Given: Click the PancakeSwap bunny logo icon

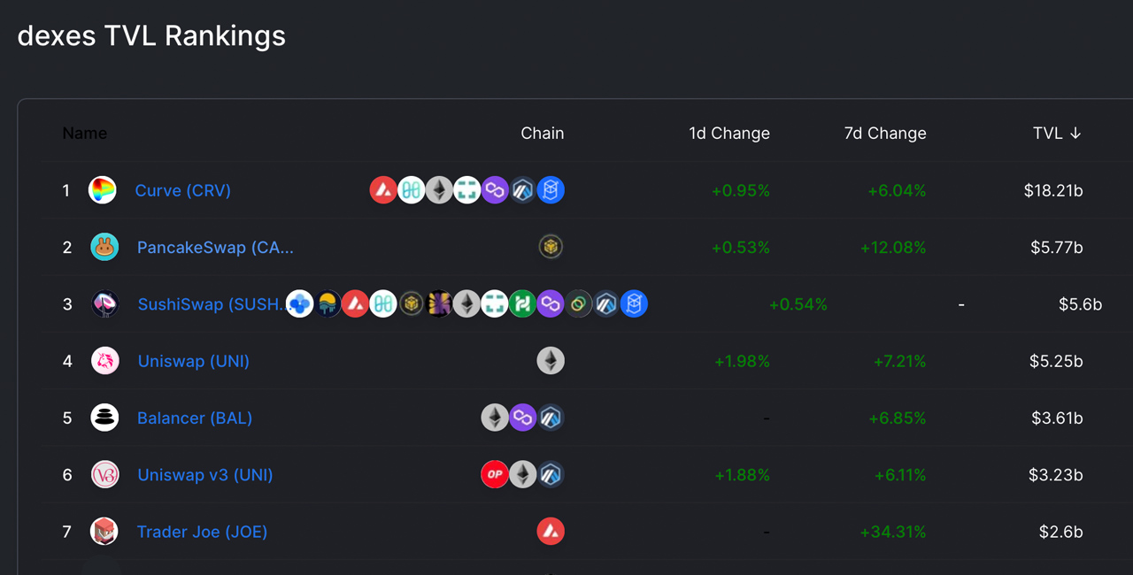Looking at the screenshot, I should pyautogui.click(x=104, y=247).
